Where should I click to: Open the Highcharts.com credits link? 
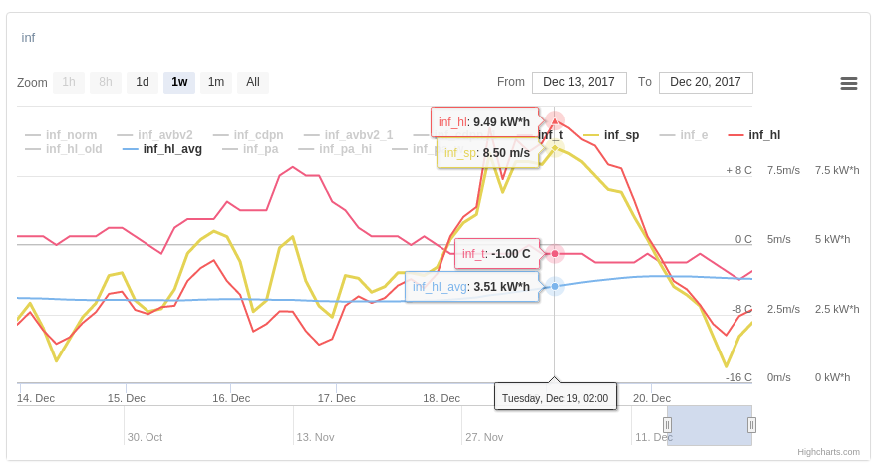tap(828, 452)
